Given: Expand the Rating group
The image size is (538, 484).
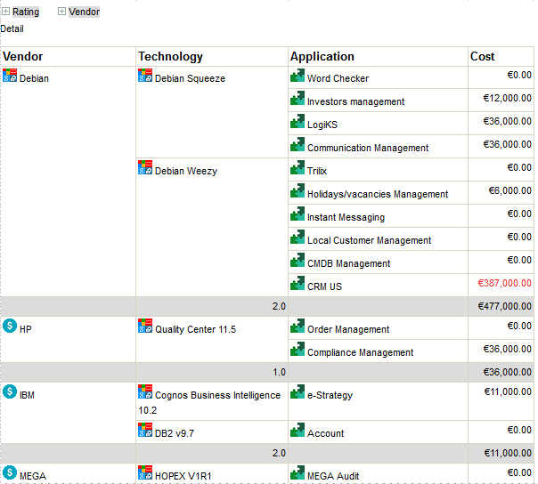Looking at the screenshot, I should 5,12.
